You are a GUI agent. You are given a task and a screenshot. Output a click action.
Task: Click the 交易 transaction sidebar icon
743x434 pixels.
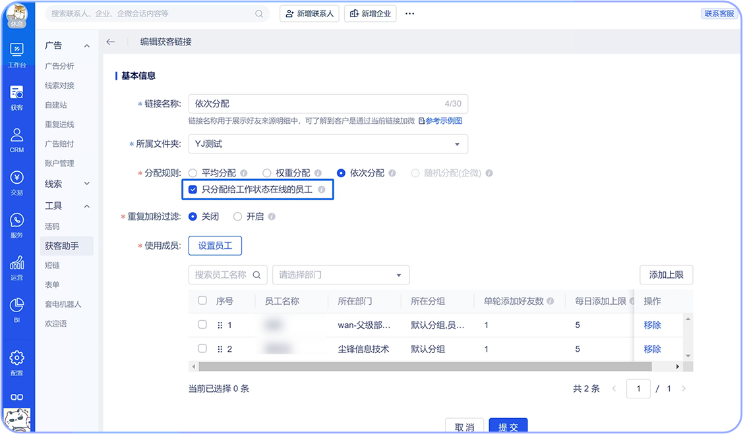click(x=16, y=182)
